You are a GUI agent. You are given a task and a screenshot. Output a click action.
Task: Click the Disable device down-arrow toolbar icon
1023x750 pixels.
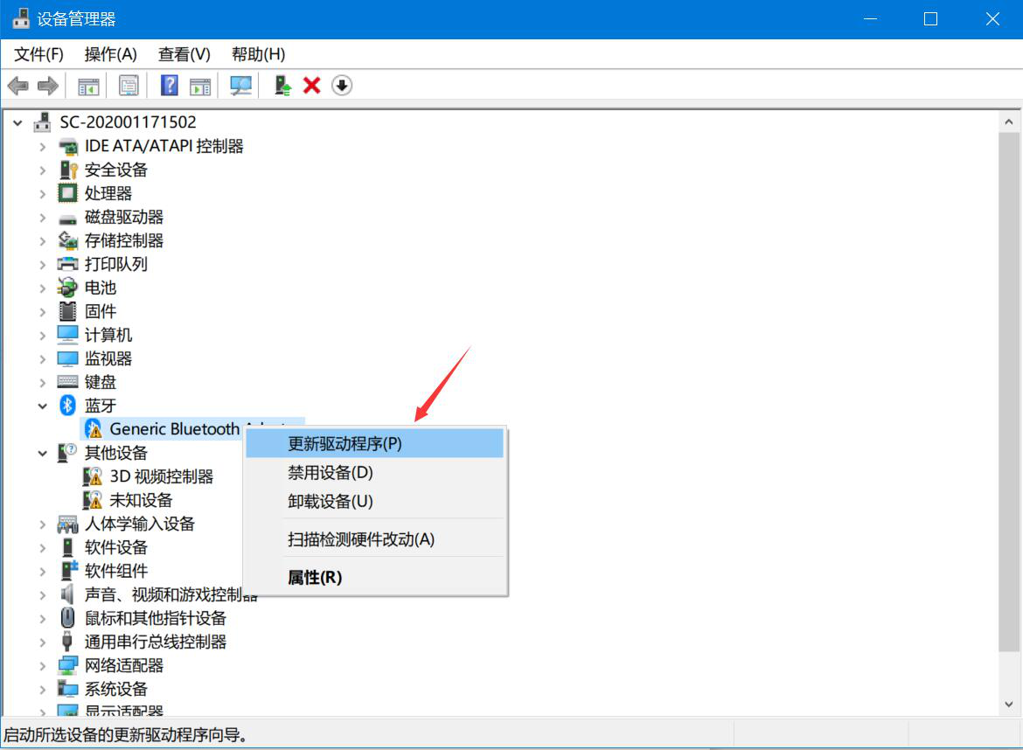click(x=341, y=85)
